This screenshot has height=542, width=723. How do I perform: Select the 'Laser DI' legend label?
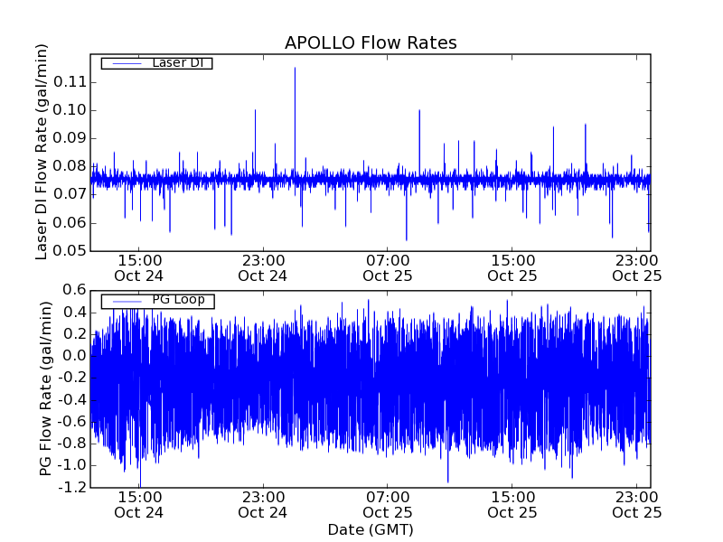pos(177,62)
